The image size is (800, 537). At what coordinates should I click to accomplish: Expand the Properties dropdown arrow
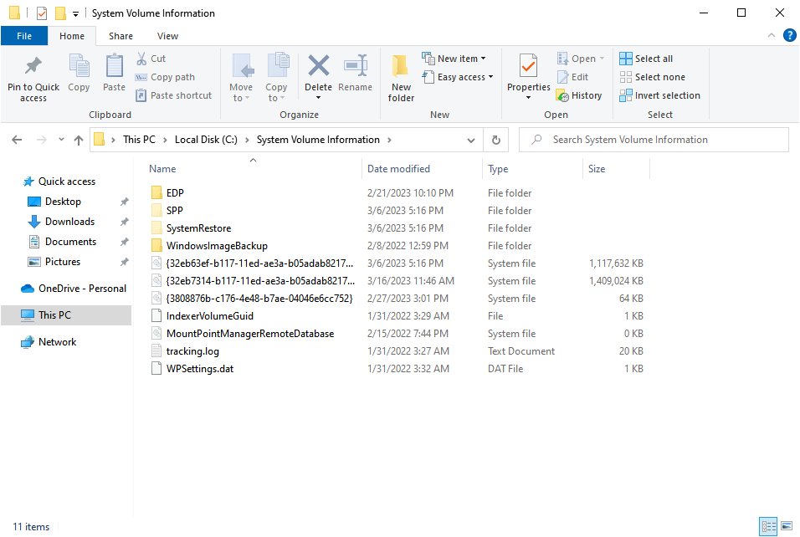[529, 97]
